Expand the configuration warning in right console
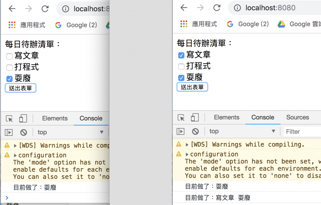The image size is (321, 205). coord(187,155)
